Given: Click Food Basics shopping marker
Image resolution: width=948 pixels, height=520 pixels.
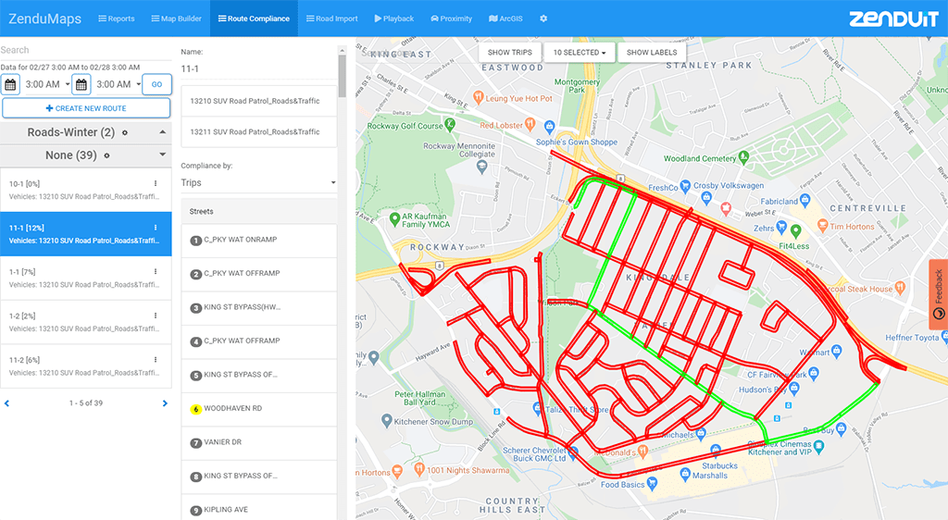Looking at the screenshot, I should (652, 483).
